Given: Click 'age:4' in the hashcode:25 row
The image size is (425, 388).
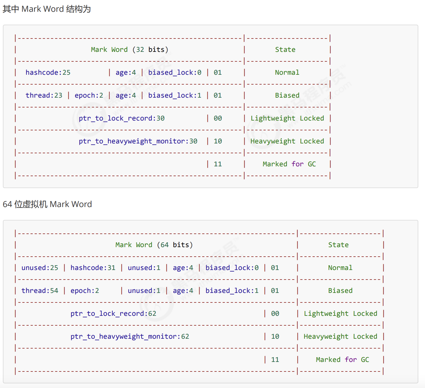Looking at the screenshot, I should pyautogui.click(x=126, y=73).
